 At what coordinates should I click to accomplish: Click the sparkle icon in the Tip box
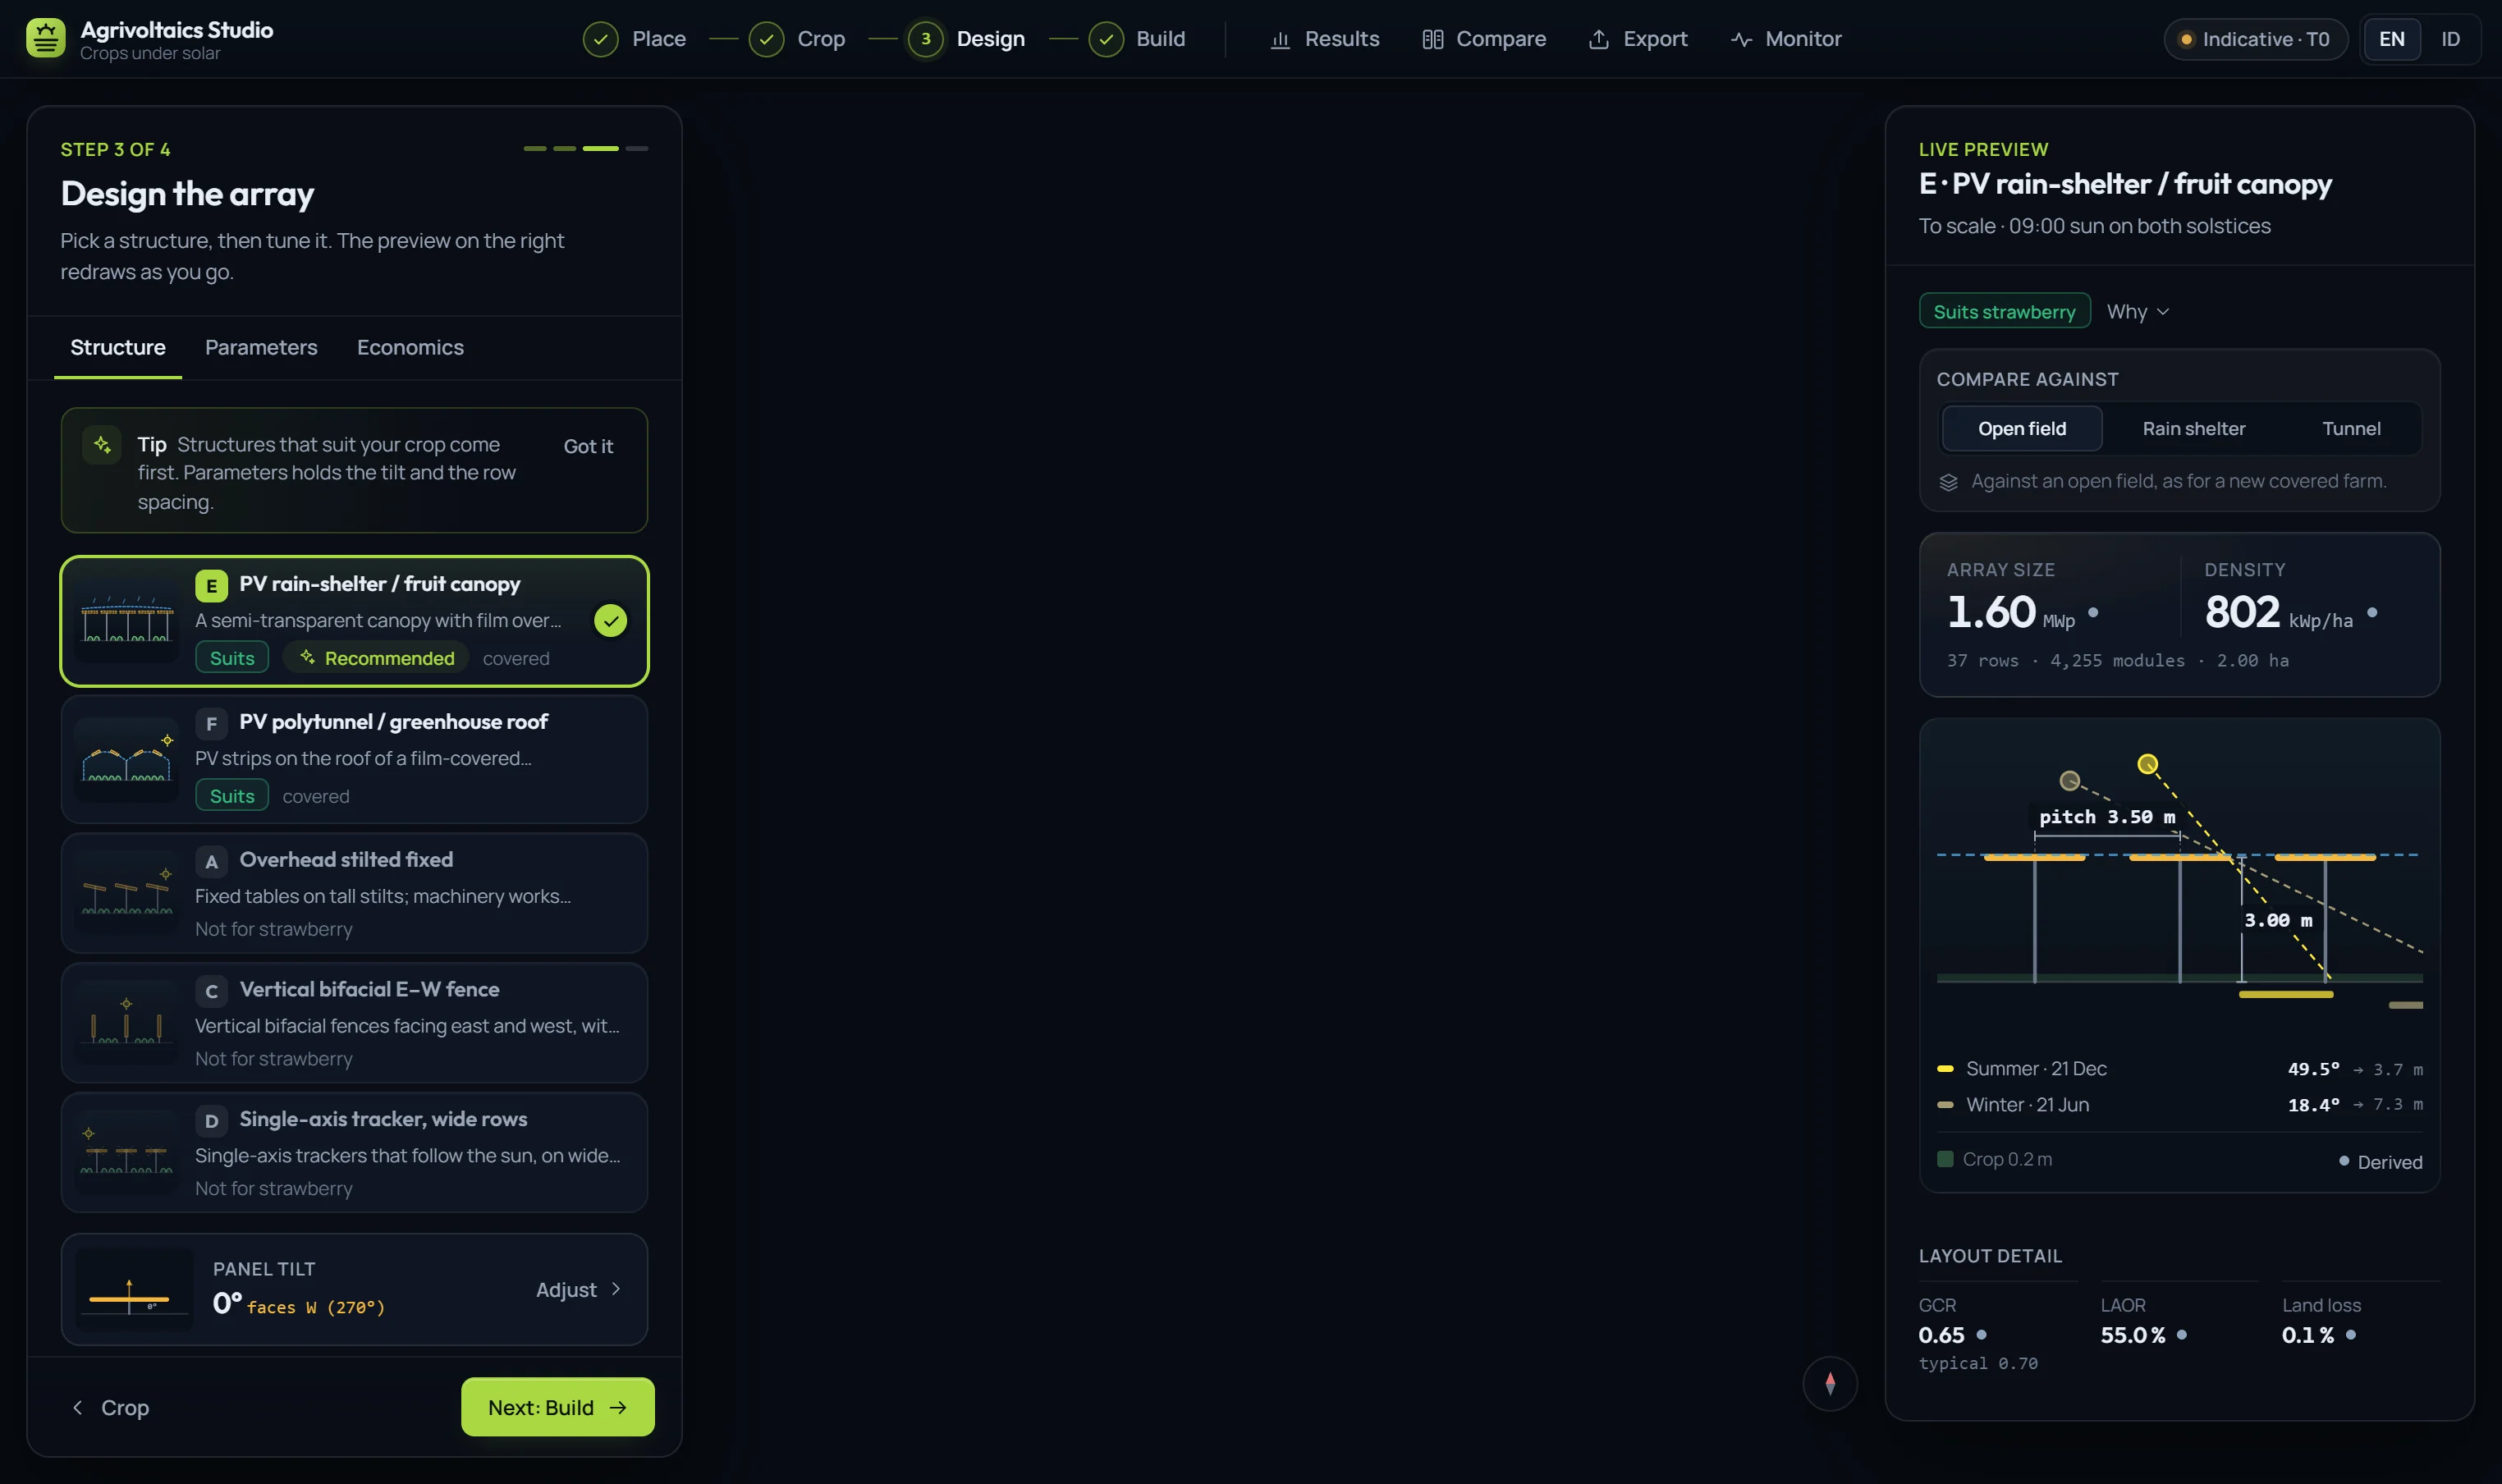click(x=102, y=445)
